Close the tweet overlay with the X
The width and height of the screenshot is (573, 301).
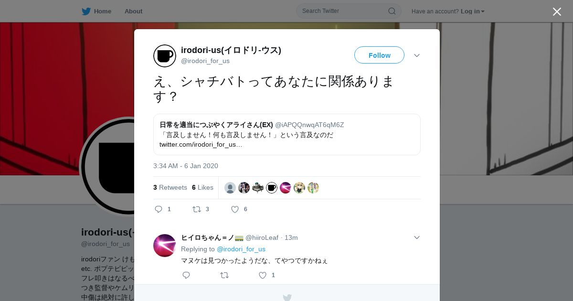557,11
